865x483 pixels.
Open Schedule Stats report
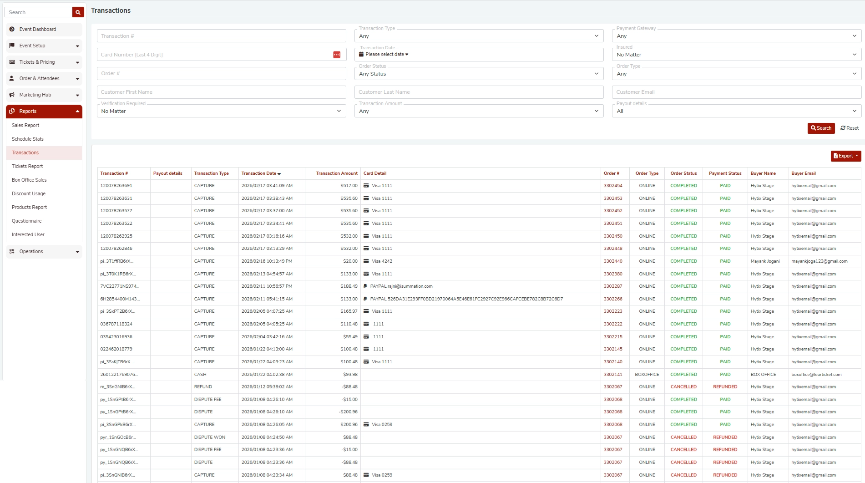pos(28,139)
